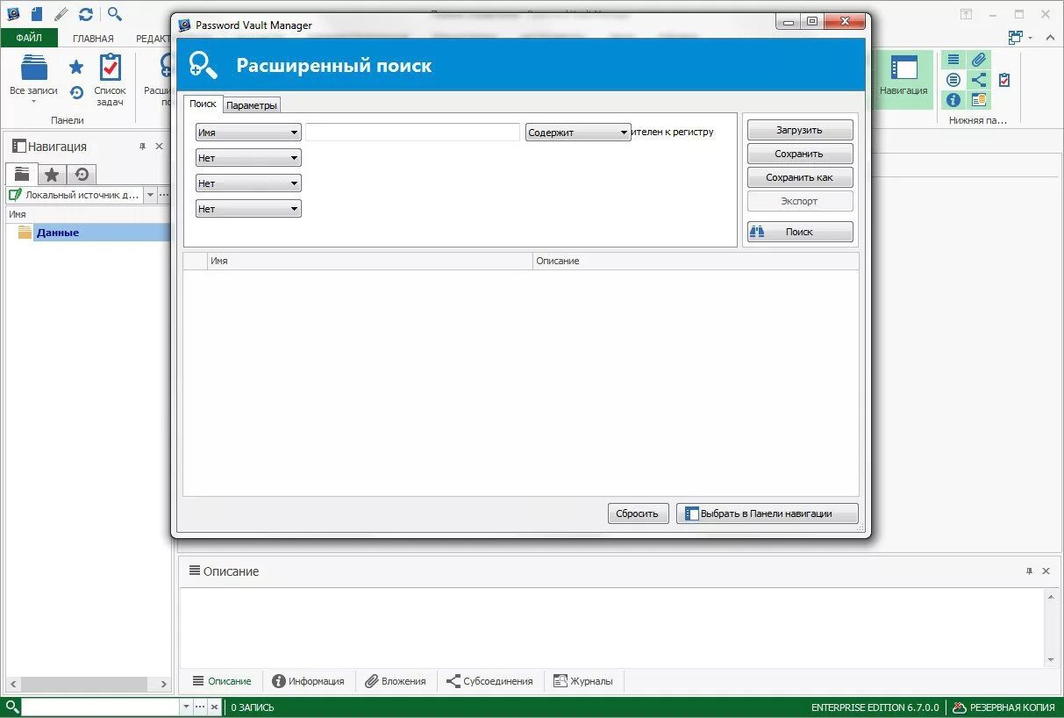Image resolution: width=1064 pixels, height=718 pixels.
Task: Switch to the Субсоединения bottom tab
Action: coord(489,681)
